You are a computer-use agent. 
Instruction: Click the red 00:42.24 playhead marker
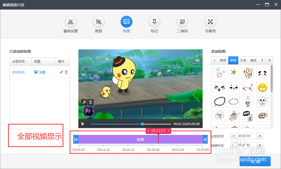[x=158, y=131]
